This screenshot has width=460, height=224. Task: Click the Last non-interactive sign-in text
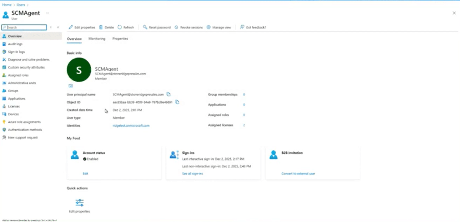click(216, 166)
